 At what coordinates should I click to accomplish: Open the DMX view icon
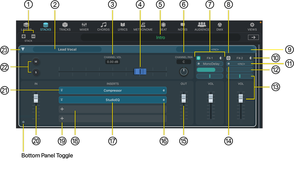pyautogui.click(x=220, y=26)
